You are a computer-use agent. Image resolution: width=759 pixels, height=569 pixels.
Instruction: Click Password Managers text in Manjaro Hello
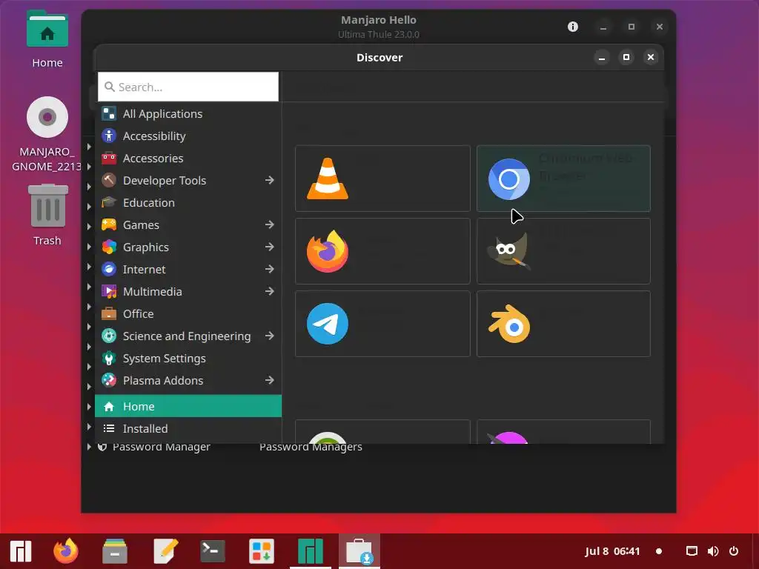coord(311,447)
